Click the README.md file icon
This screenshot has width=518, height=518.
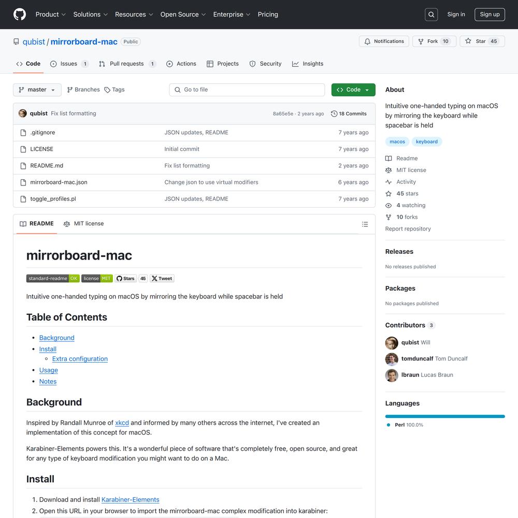(x=23, y=166)
